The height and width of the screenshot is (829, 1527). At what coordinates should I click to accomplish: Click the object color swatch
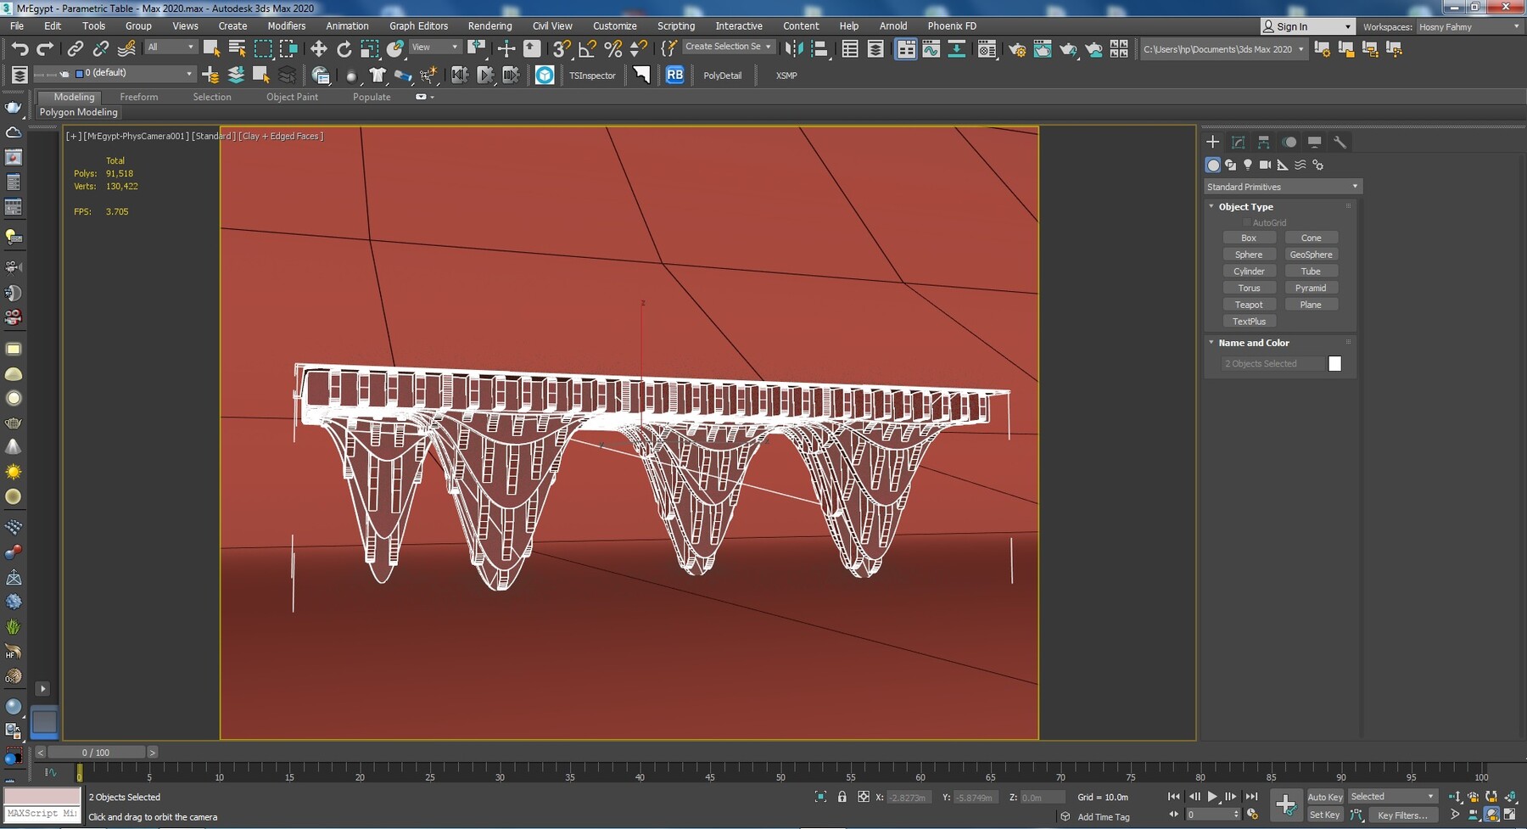[x=1335, y=363]
